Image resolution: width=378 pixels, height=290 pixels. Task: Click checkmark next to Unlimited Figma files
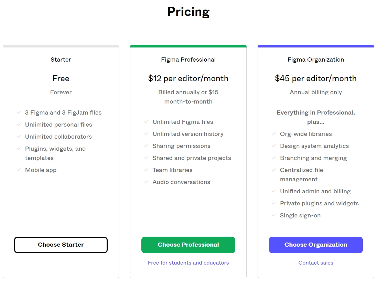click(146, 122)
